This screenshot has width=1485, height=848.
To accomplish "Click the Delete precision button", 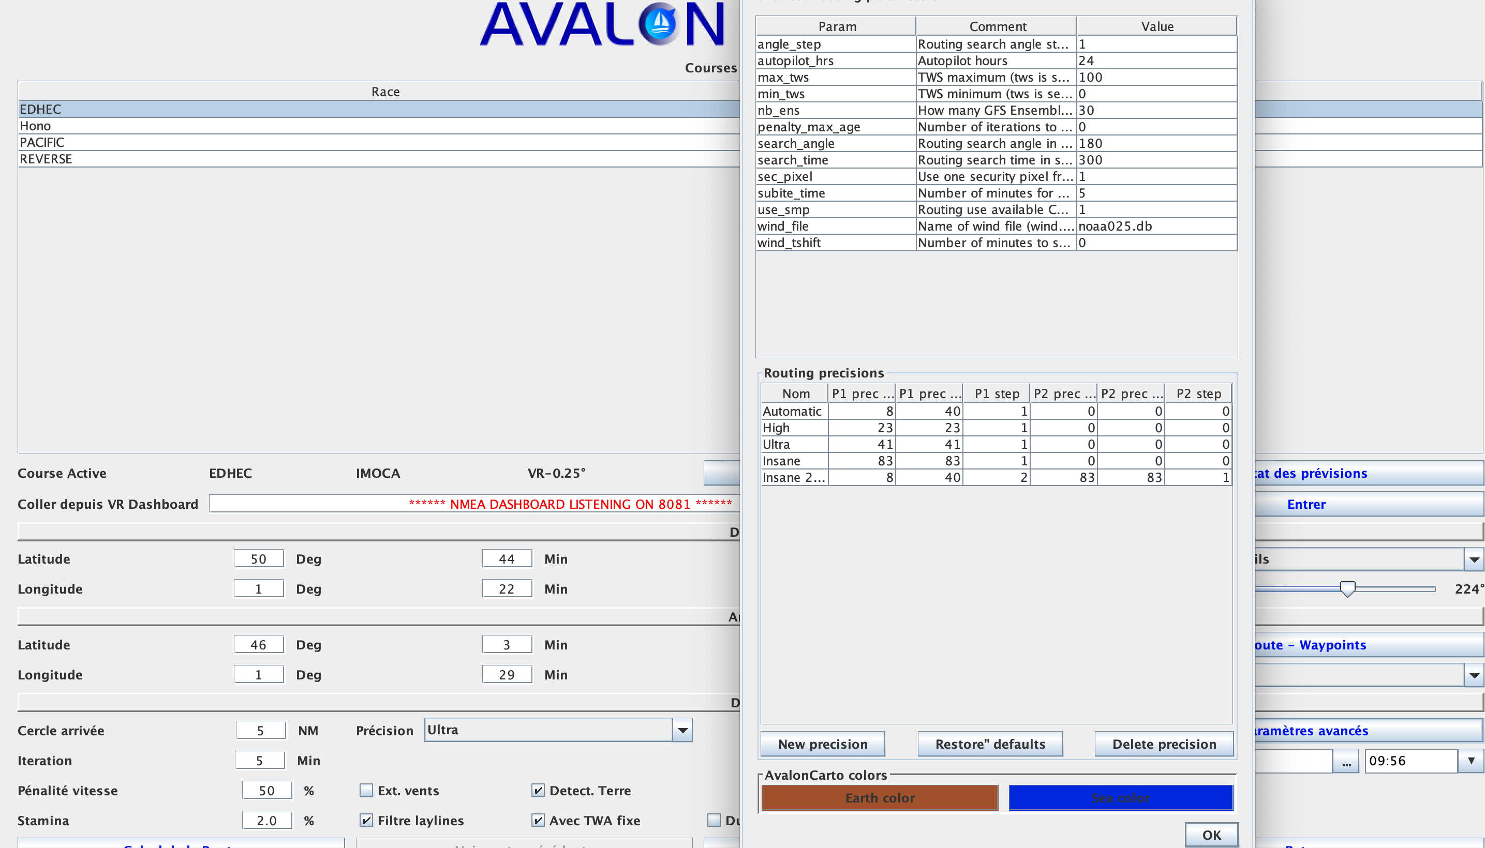I will click(1164, 744).
